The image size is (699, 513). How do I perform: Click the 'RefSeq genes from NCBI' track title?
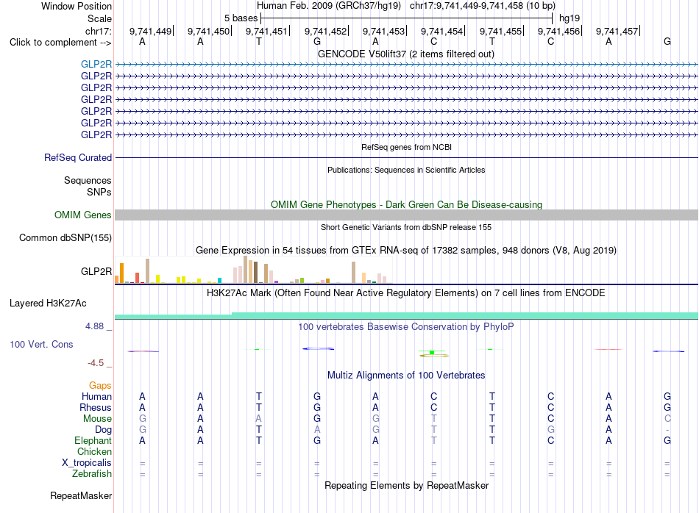[407, 147]
